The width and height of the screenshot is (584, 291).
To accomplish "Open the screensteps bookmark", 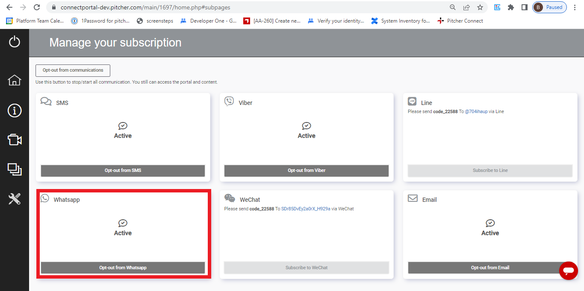I will point(159,21).
